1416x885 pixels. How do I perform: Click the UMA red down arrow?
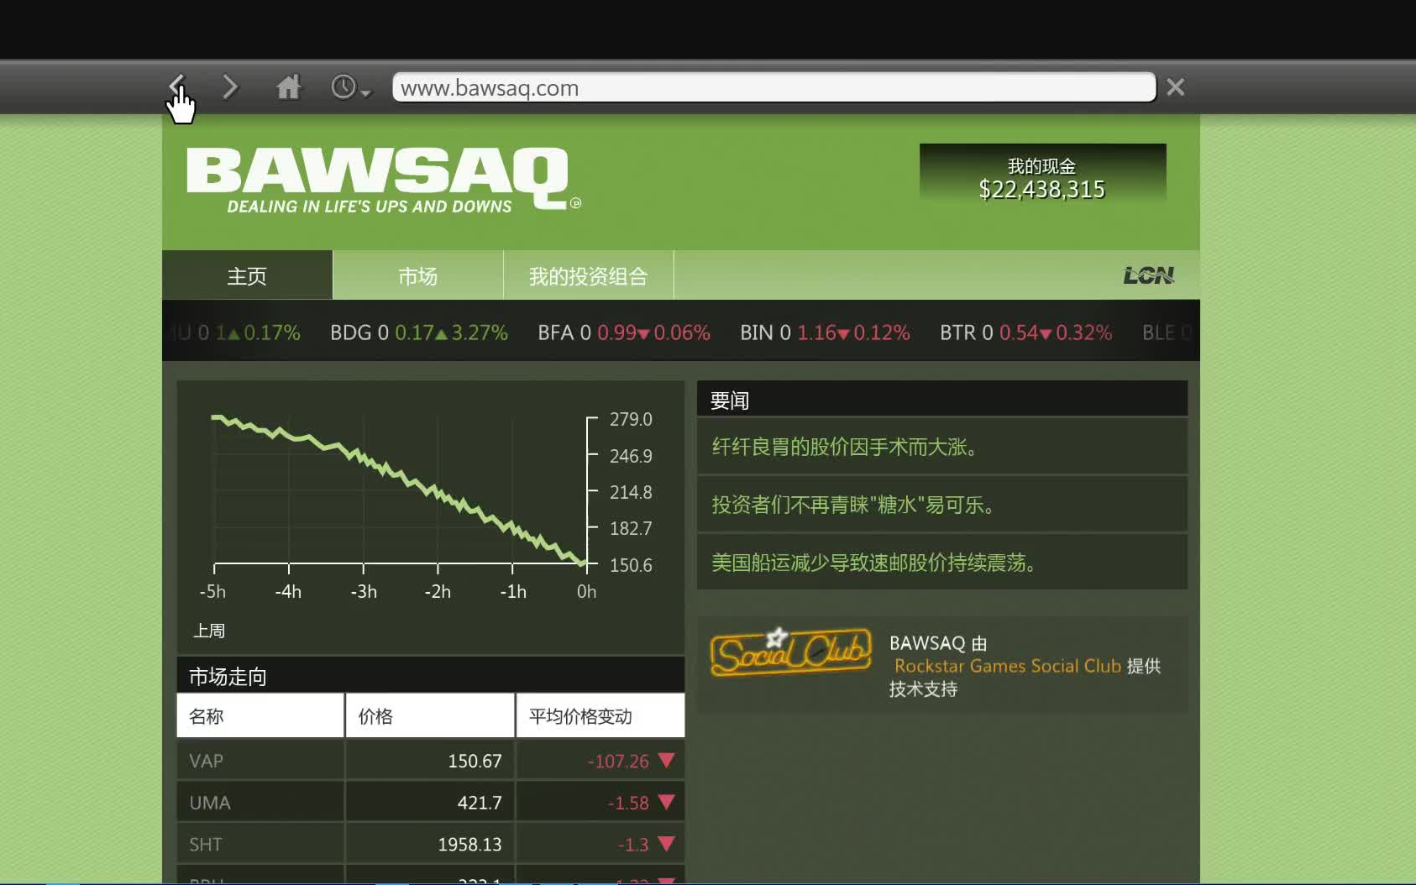point(665,802)
